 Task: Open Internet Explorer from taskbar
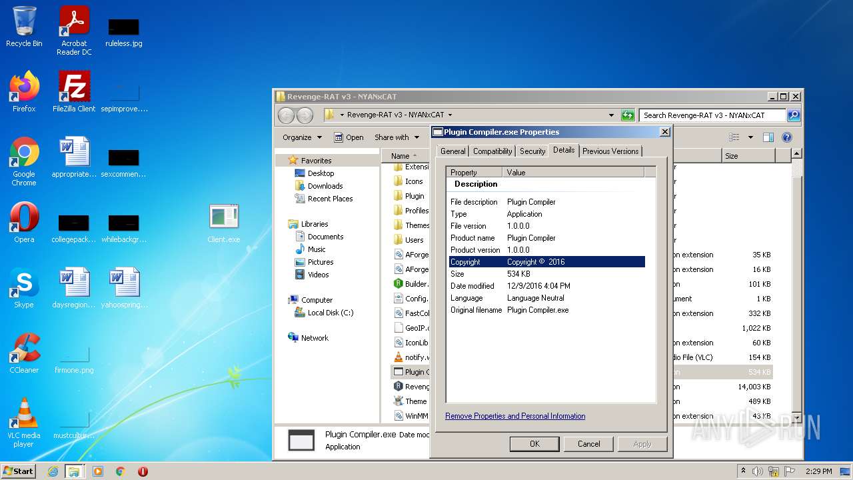(53, 471)
